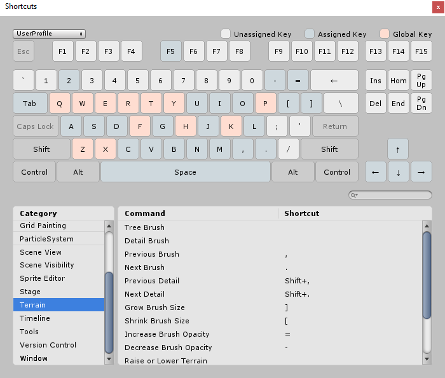
Task: Click the Command column header
Action: coord(198,213)
